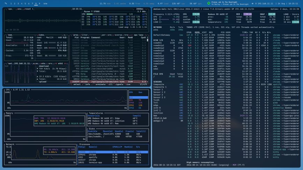
Task: Sort Temperatures by Sensor(s) column
Action: coord(94,116)
